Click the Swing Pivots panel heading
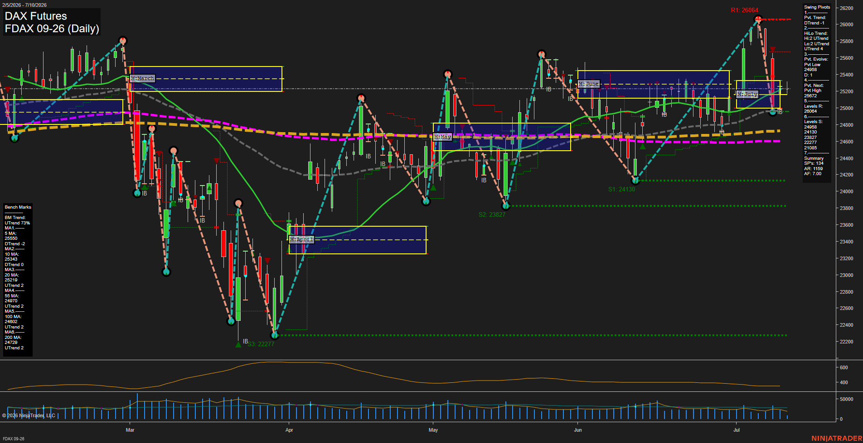This screenshot has width=863, height=443. coord(817,7)
